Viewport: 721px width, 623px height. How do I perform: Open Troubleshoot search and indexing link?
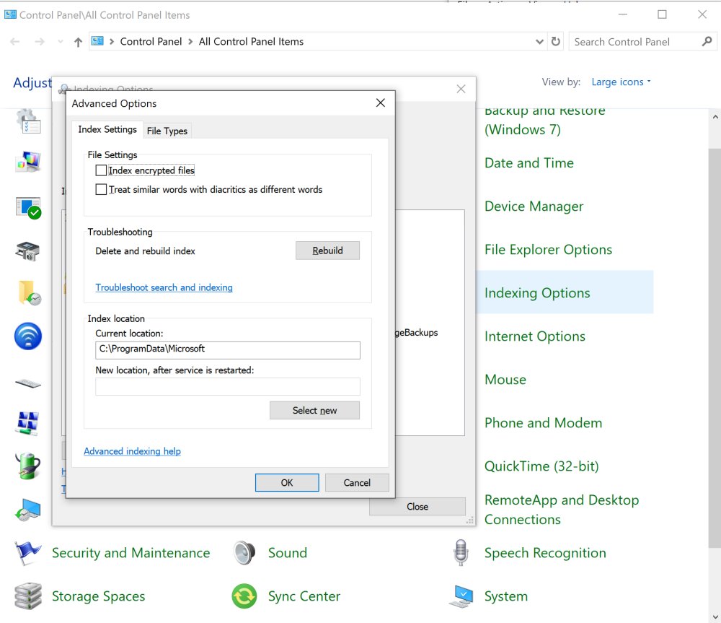pos(164,287)
